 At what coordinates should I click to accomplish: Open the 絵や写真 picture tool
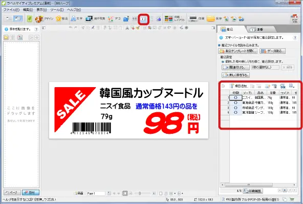click(95, 19)
